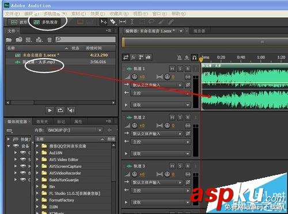Open 轨道 2 读取 automation dropdown

[x=161, y=154]
